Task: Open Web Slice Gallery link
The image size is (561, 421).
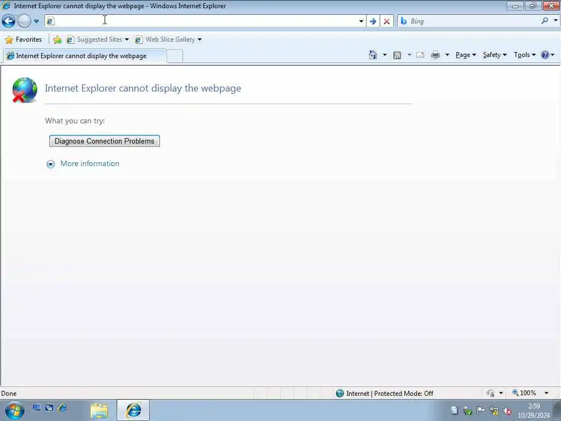Action: [x=168, y=39]
